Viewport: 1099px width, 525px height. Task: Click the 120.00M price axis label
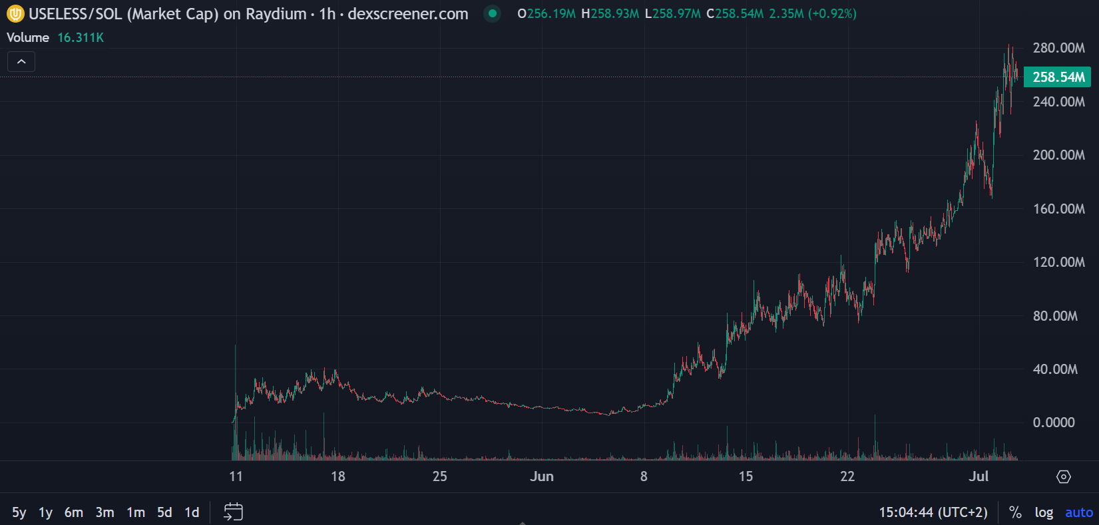click(1058, 262)
